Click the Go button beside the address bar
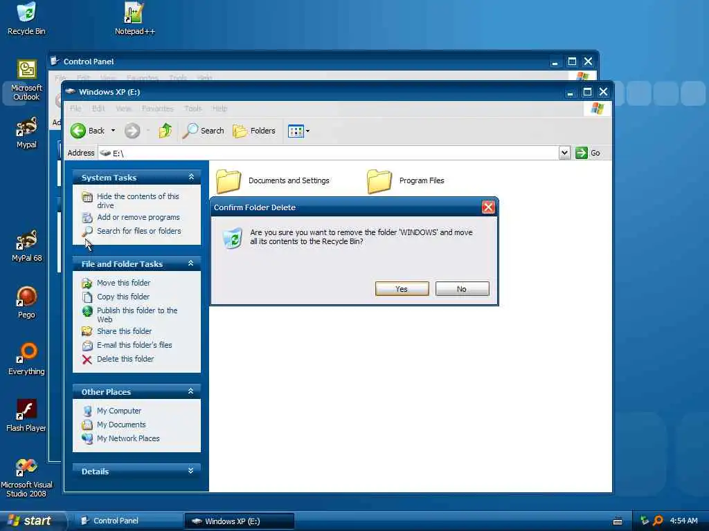The width and height of the screenshot is (709, 531). 588,153
